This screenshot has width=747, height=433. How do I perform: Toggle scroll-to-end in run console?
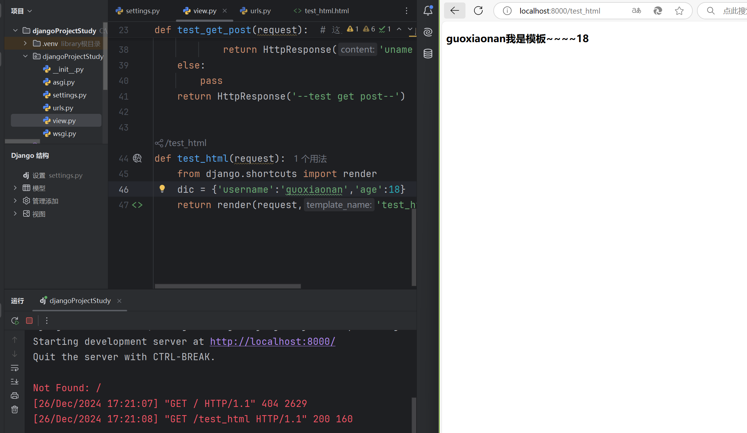15,382
